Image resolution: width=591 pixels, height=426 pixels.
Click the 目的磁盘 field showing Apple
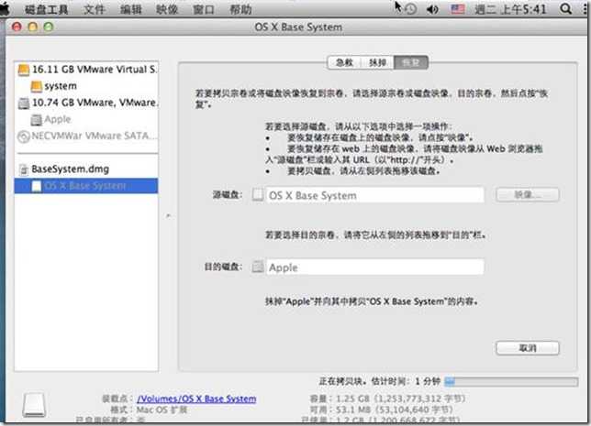tap(375, 268)
